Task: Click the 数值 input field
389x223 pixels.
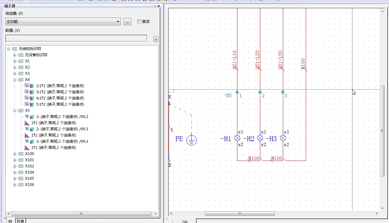Action: click(x=76, y=38)
